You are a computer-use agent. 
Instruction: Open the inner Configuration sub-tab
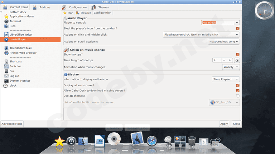102,13
